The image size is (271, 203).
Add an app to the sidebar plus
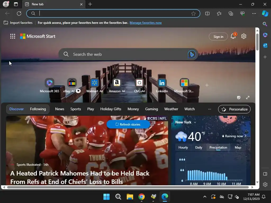[x=265, y=57]
